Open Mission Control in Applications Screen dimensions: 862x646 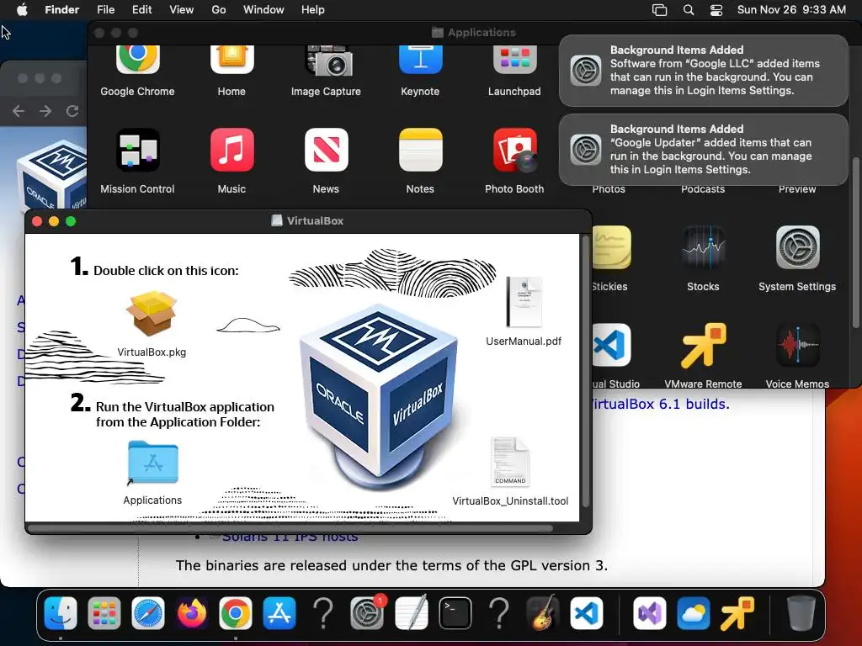(137, 150)
